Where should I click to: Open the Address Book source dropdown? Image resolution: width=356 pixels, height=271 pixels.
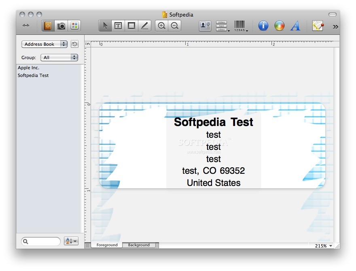pyautogui.click(x=44, y=44)
